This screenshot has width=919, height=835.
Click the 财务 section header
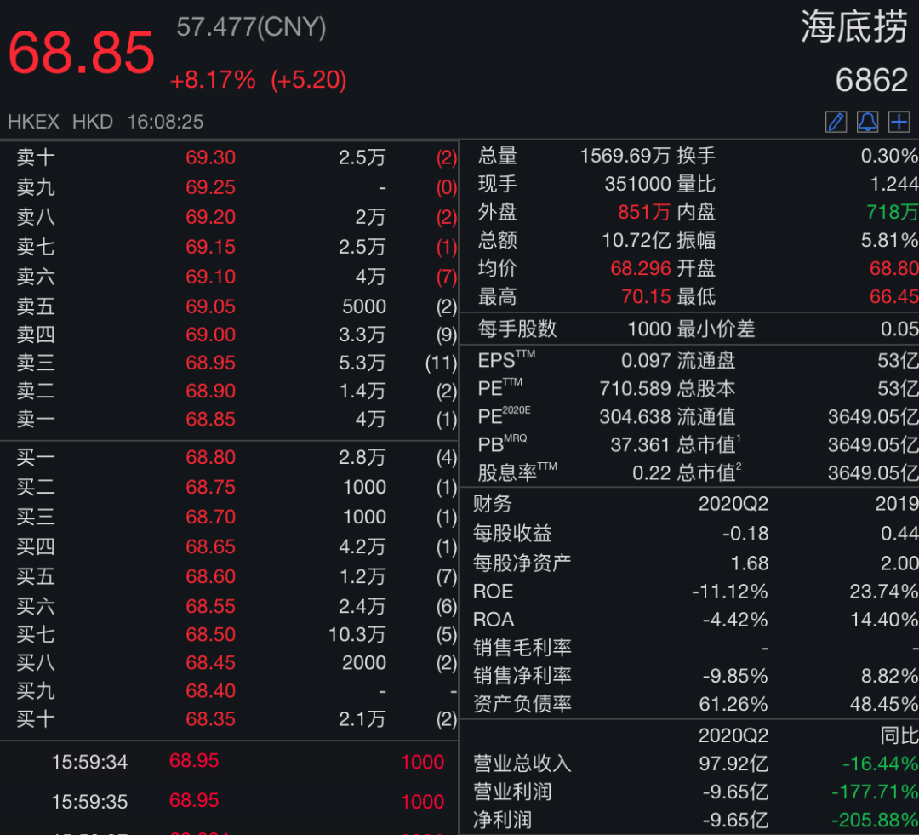point(493,504)
